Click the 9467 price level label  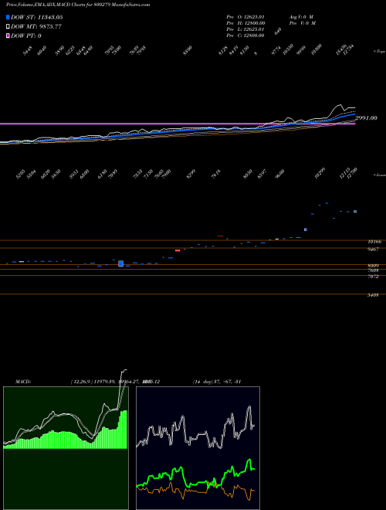(x=373, y=250)
